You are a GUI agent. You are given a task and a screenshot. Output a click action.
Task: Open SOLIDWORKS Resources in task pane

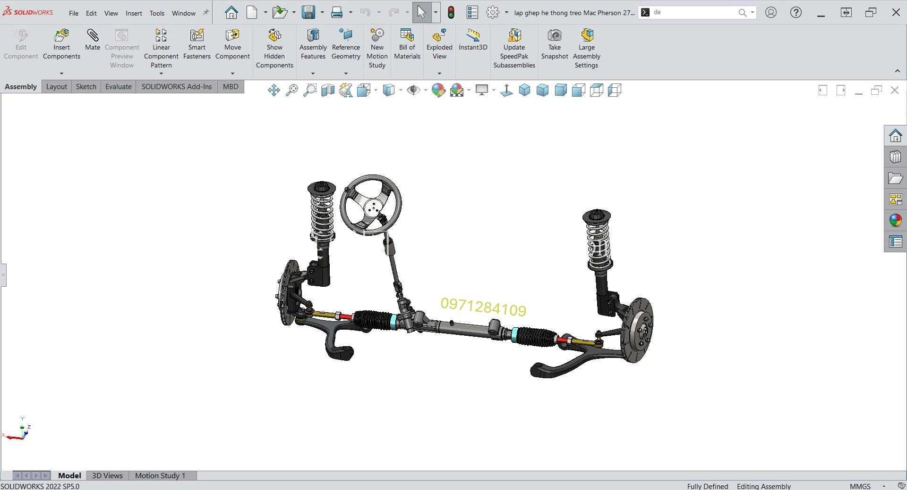click(x=895, y=136)
